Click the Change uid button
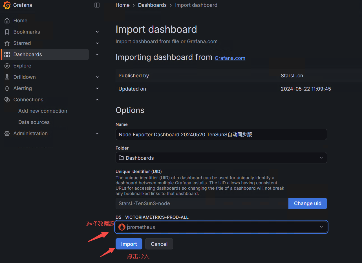Viewport: 362px width, 263px height. click(x=308, y=203)
